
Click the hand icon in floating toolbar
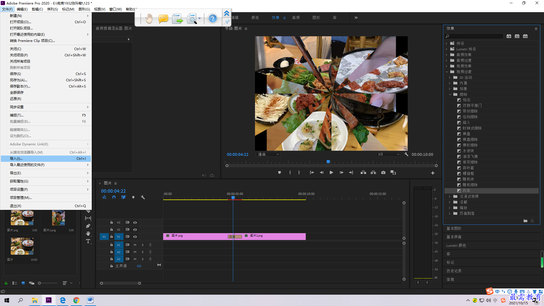point(149,19)
